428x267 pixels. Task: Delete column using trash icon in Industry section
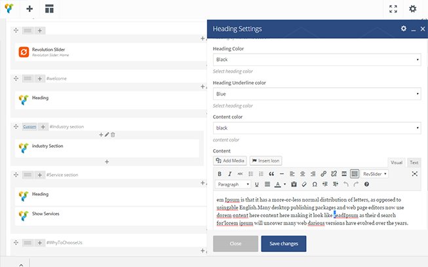pyautogui.click(x=113, y=134)
